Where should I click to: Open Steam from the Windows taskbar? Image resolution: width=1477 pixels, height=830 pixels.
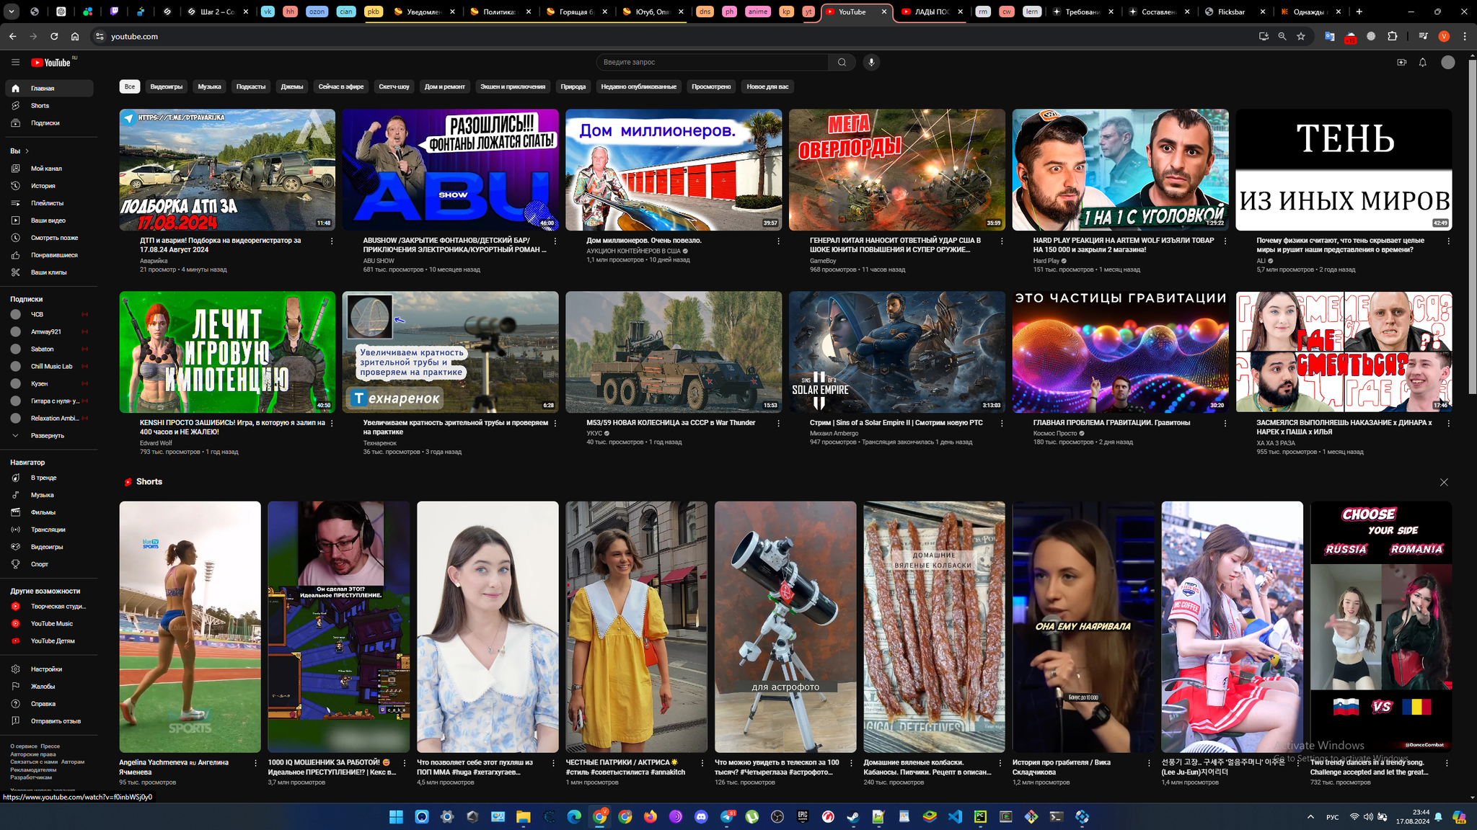[852, 816]
